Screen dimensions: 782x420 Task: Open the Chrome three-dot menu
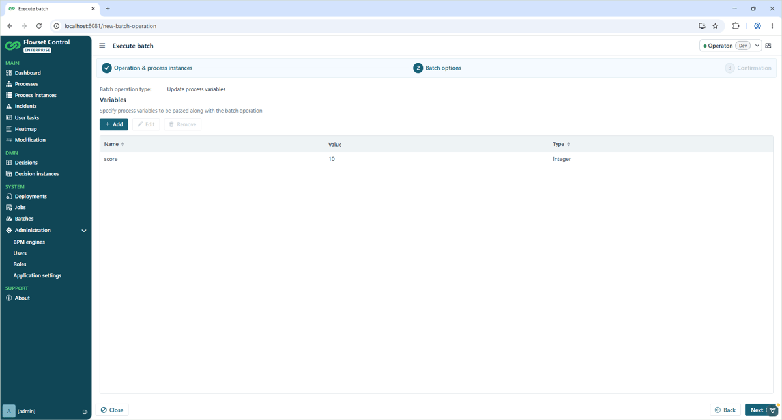point(772,26)
